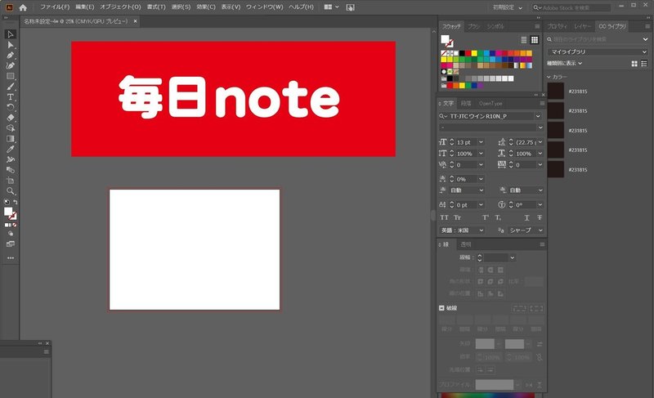Collapse the カラー section chevron
Image resolution: width=654 pixels, height=398 pixels.
click(549, 77)
